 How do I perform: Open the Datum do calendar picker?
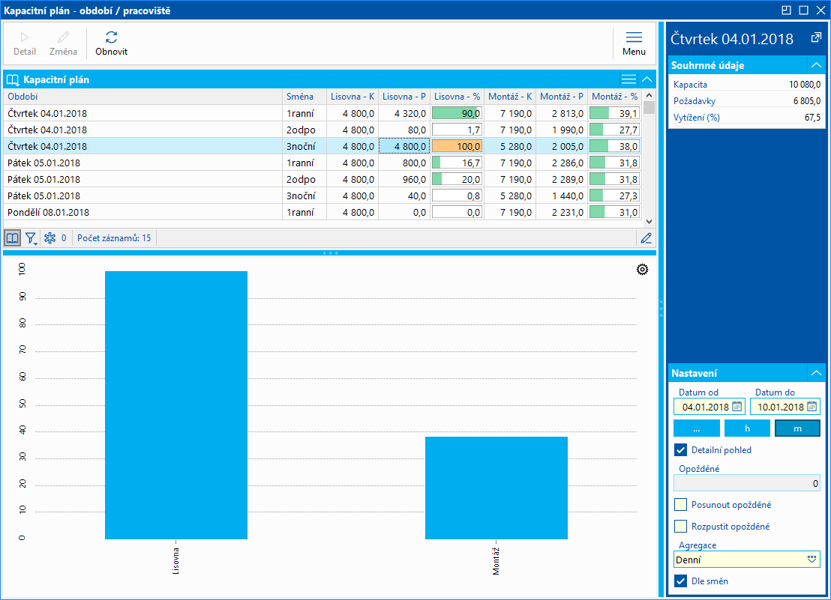[811, 407]
